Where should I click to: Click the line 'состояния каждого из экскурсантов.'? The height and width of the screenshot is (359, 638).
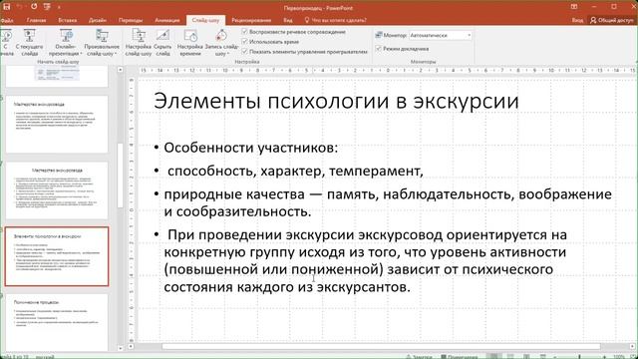pyautogui.click(x=287, y=287)
